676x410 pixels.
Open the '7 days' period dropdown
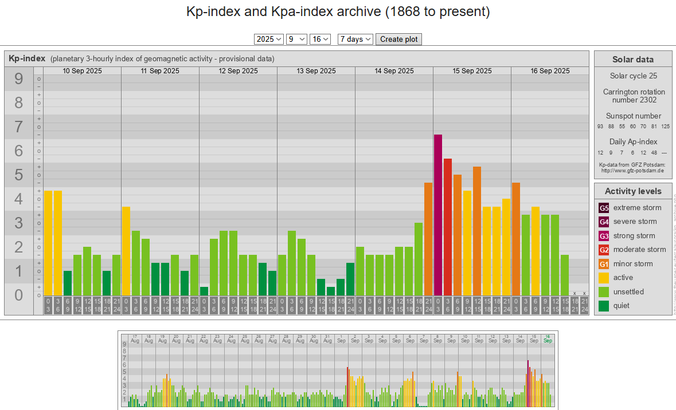click(x=355, y=39)
